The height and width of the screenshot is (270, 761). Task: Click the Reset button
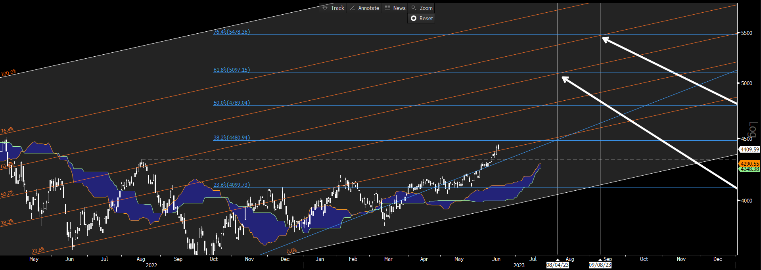click(x=421, y=18)
